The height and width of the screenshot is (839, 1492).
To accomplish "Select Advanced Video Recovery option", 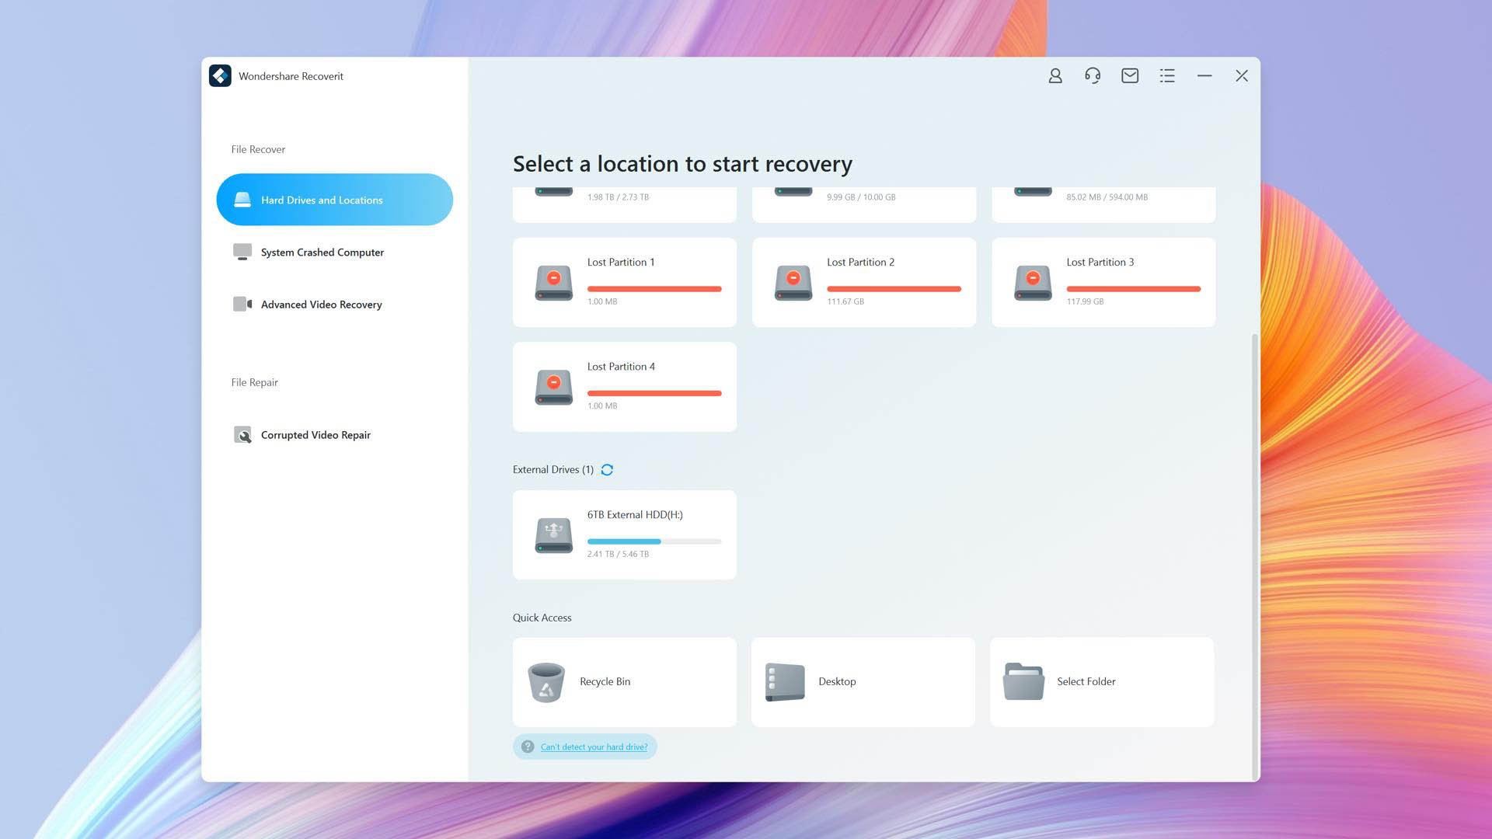I will click(x=321, y=305).
